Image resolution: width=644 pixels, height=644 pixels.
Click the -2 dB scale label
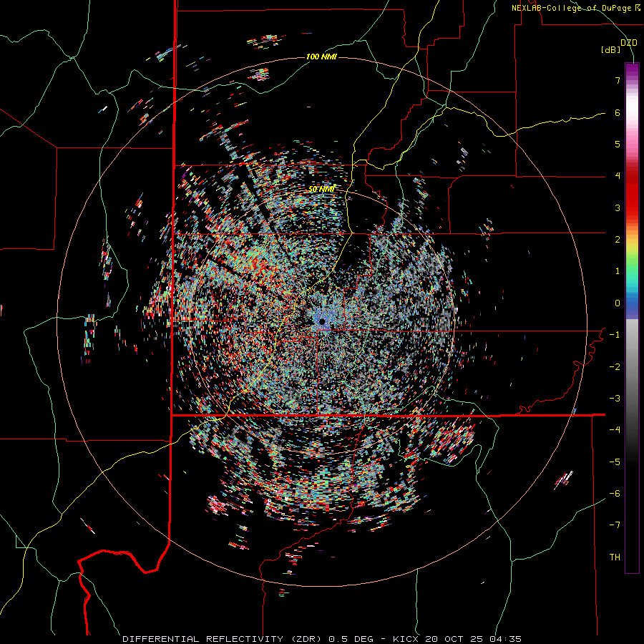615,367
